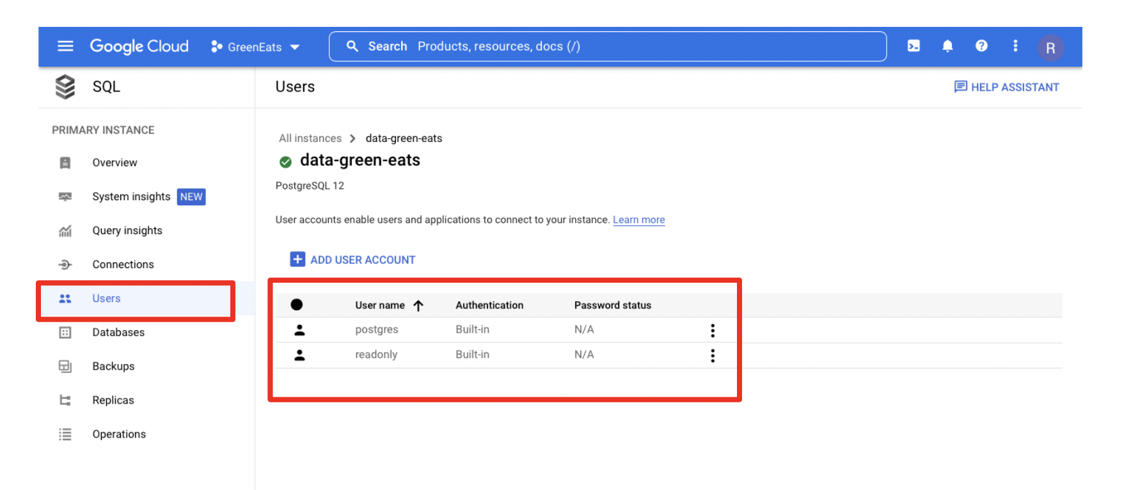Click the Overview sidebar icon
This screenshot has width=1131, height=490.
[65, 162]
